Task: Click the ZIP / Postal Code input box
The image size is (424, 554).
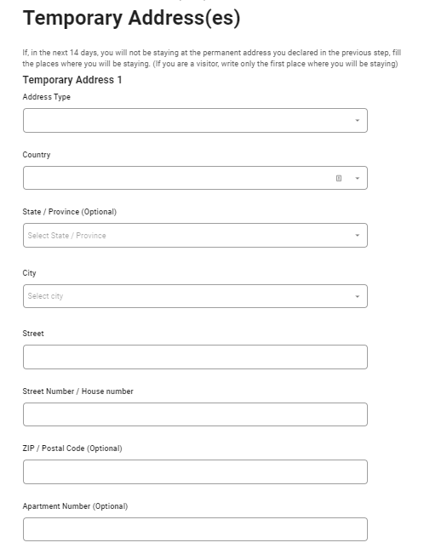Action: (195, 472)
